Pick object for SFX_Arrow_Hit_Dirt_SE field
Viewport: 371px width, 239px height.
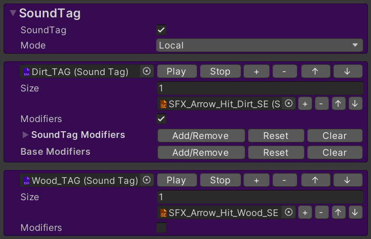coord(289,104)
